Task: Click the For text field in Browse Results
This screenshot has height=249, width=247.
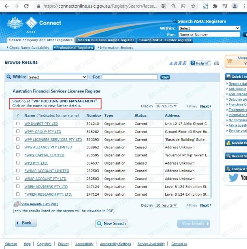Action: coord(130,77)
